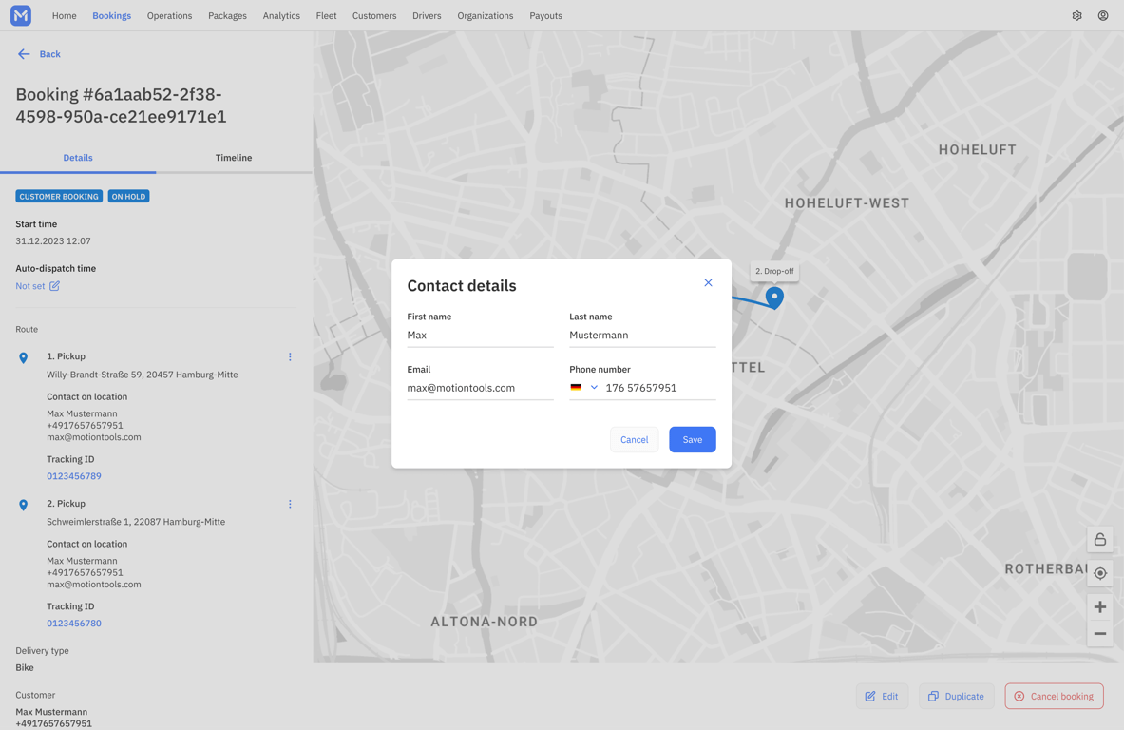Viewport: 1124px width, 730px height.
Task: Open Organizations in navigation
Action: (486, 16)
